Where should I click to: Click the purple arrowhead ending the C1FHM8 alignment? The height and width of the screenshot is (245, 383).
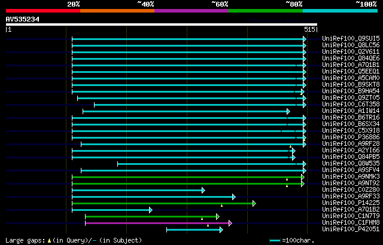coord(230,223)
